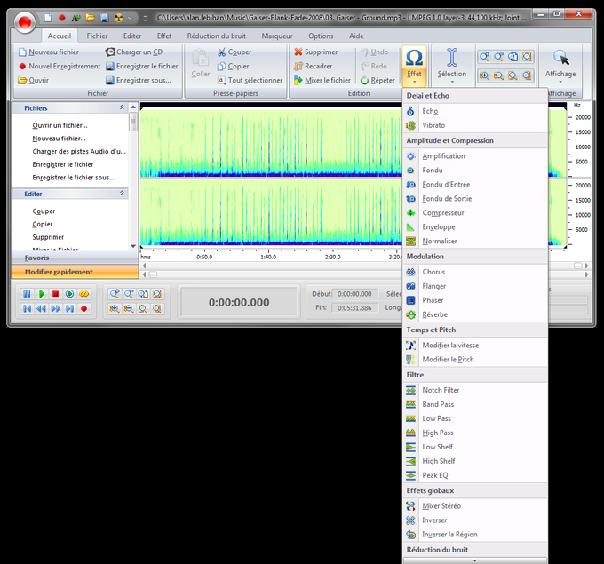Open the Effet ribbon tab
Screen dimensions: 604x564
164,36
